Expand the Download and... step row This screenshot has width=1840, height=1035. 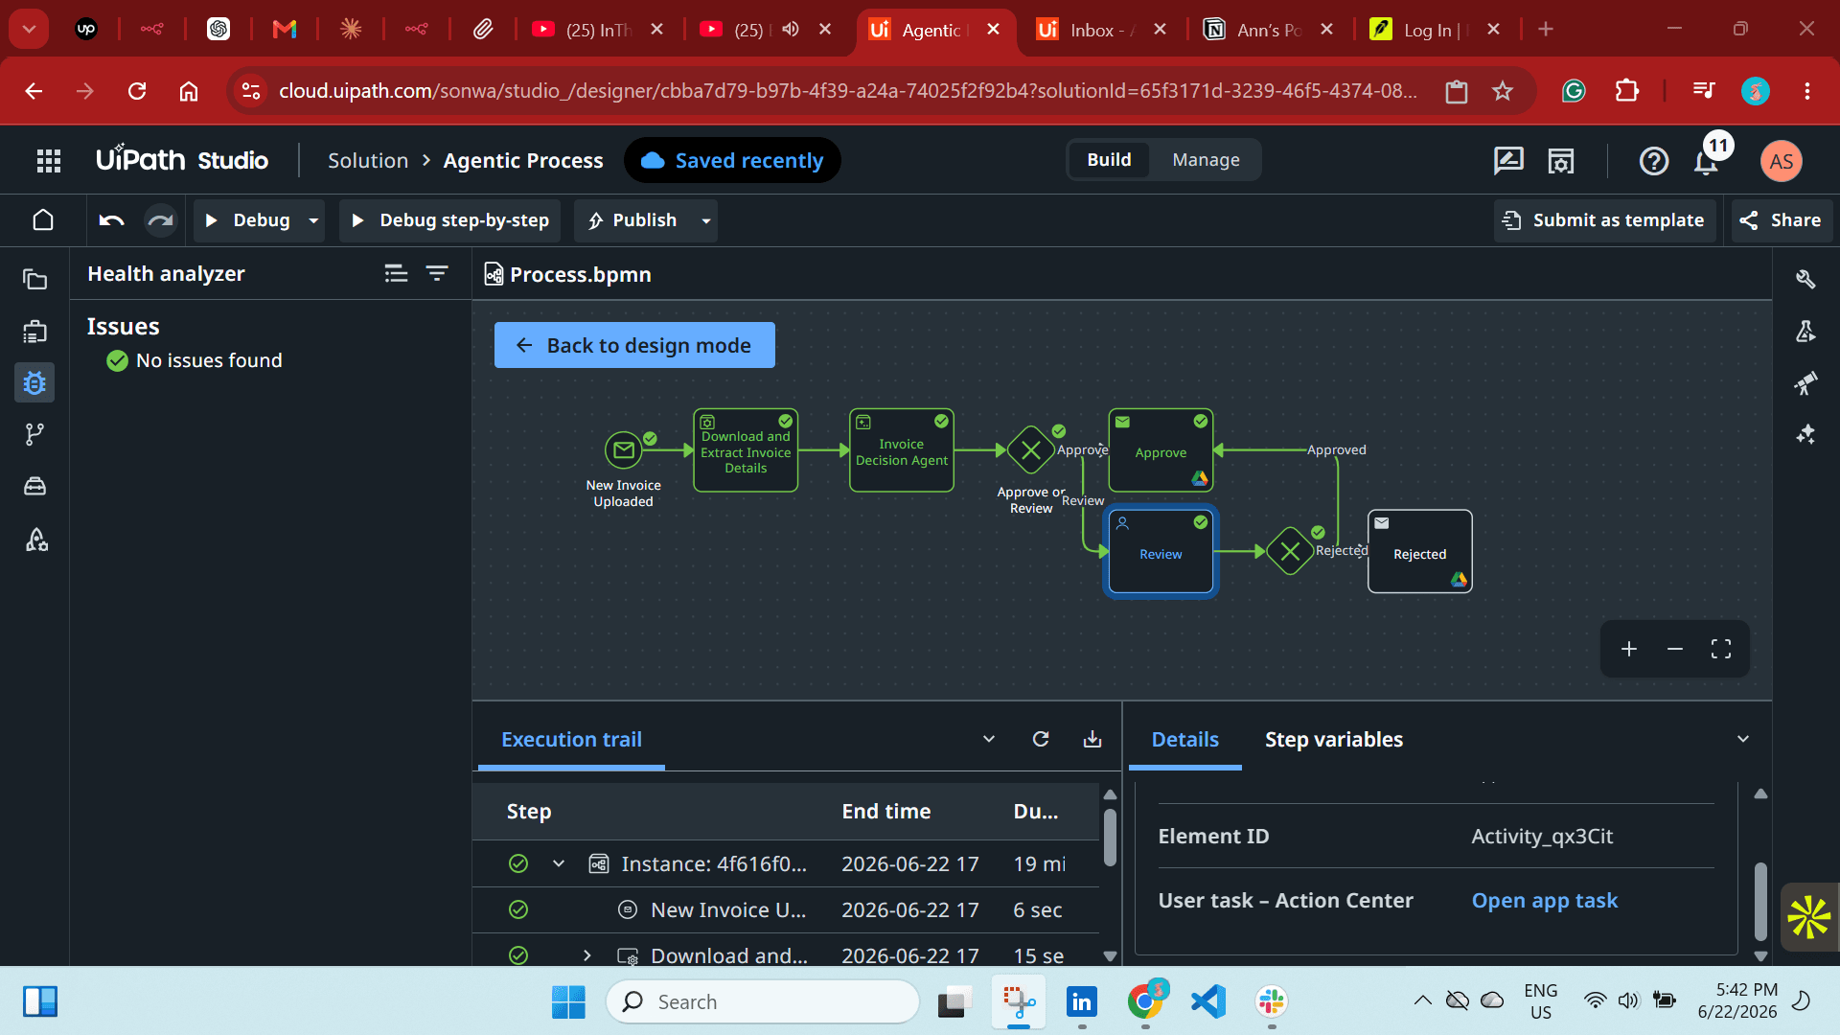click(x=587, y=955)
